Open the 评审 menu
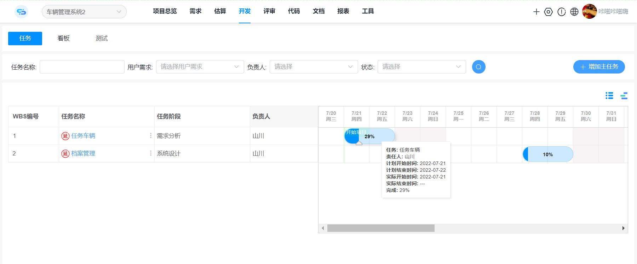637x264 pixels. (269, 11)
